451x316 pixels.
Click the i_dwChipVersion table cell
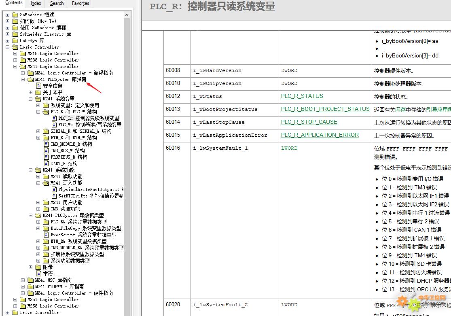click(235, 83)
